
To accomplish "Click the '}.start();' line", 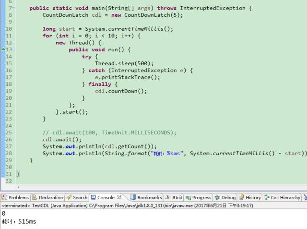I will [x=72, y=112].
